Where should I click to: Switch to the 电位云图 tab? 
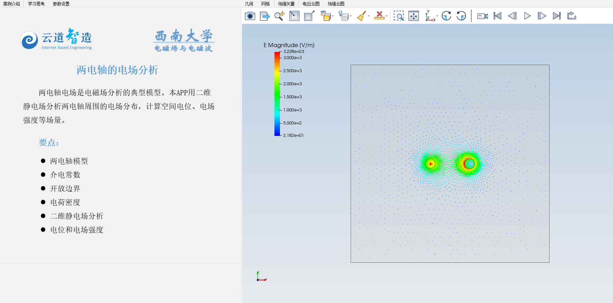(311, 4)
